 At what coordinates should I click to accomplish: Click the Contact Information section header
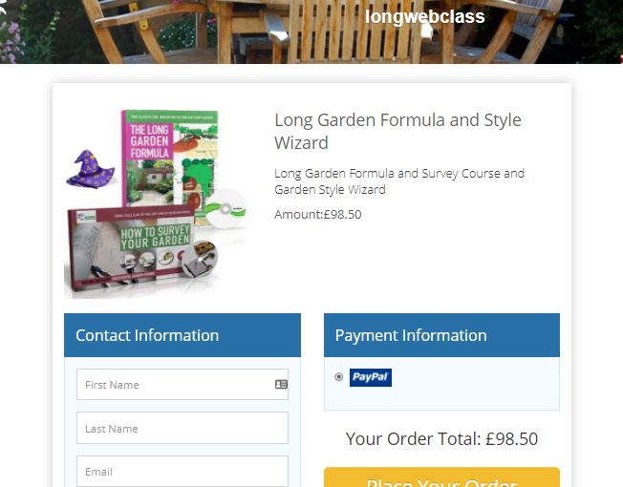[183, 335]
